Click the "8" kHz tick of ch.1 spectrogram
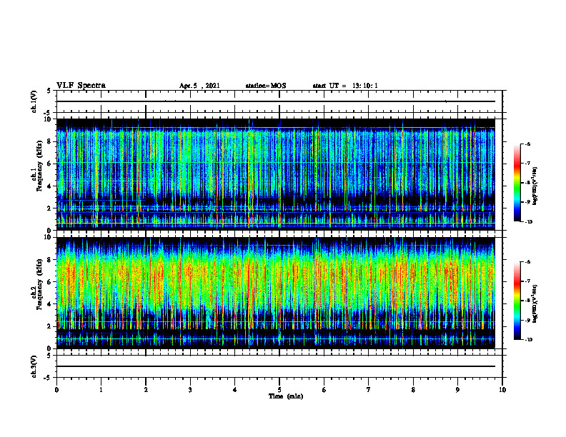This screenshot has height=437, width=566. point(50,141)
